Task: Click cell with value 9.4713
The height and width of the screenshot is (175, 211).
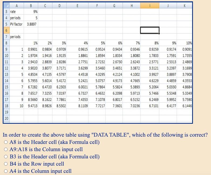Action: (31, 106)
